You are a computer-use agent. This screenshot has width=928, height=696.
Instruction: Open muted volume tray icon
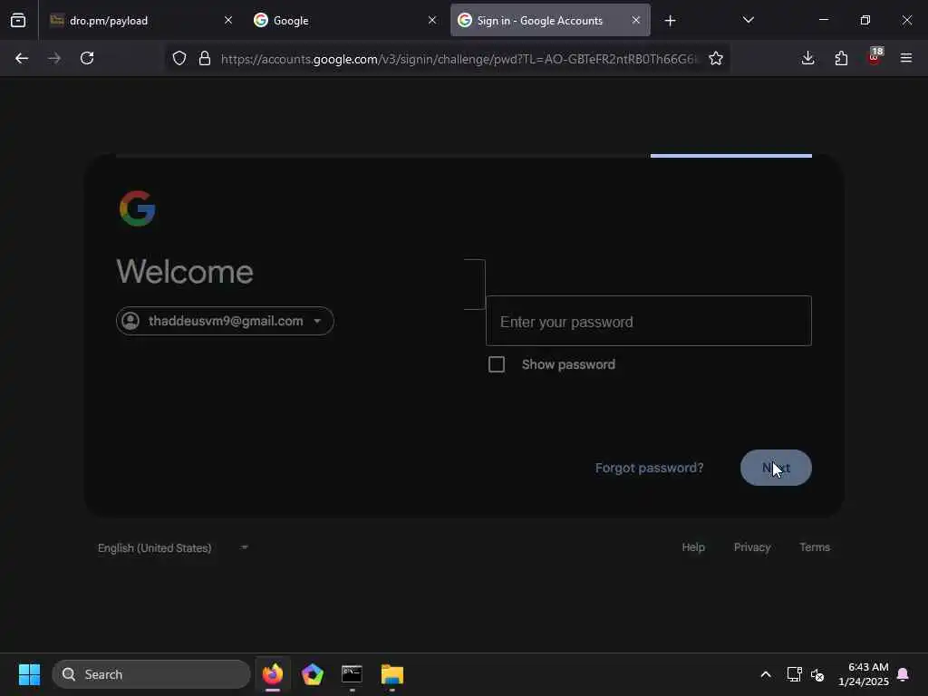(818, 674)
